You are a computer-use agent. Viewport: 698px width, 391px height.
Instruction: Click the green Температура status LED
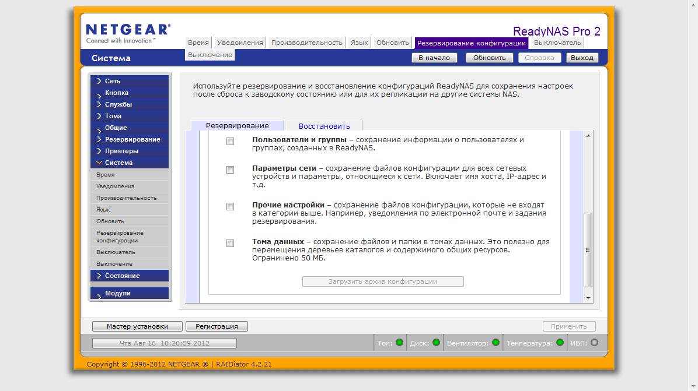coord(560,343)
